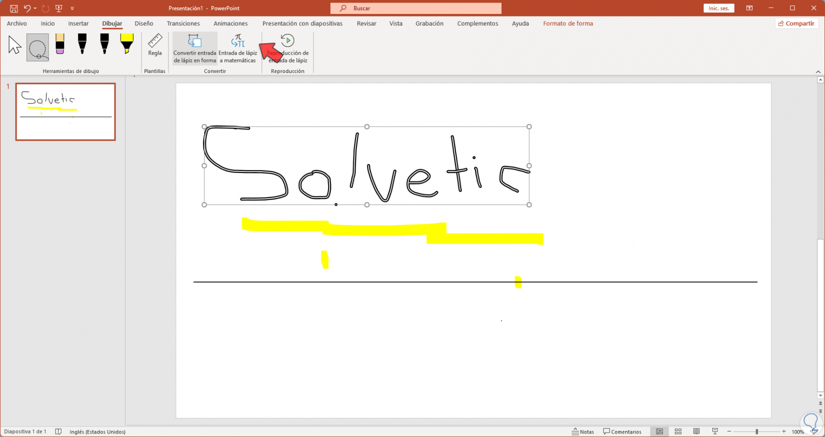Click the Herramientas de dibujo group label

point(70,71)
